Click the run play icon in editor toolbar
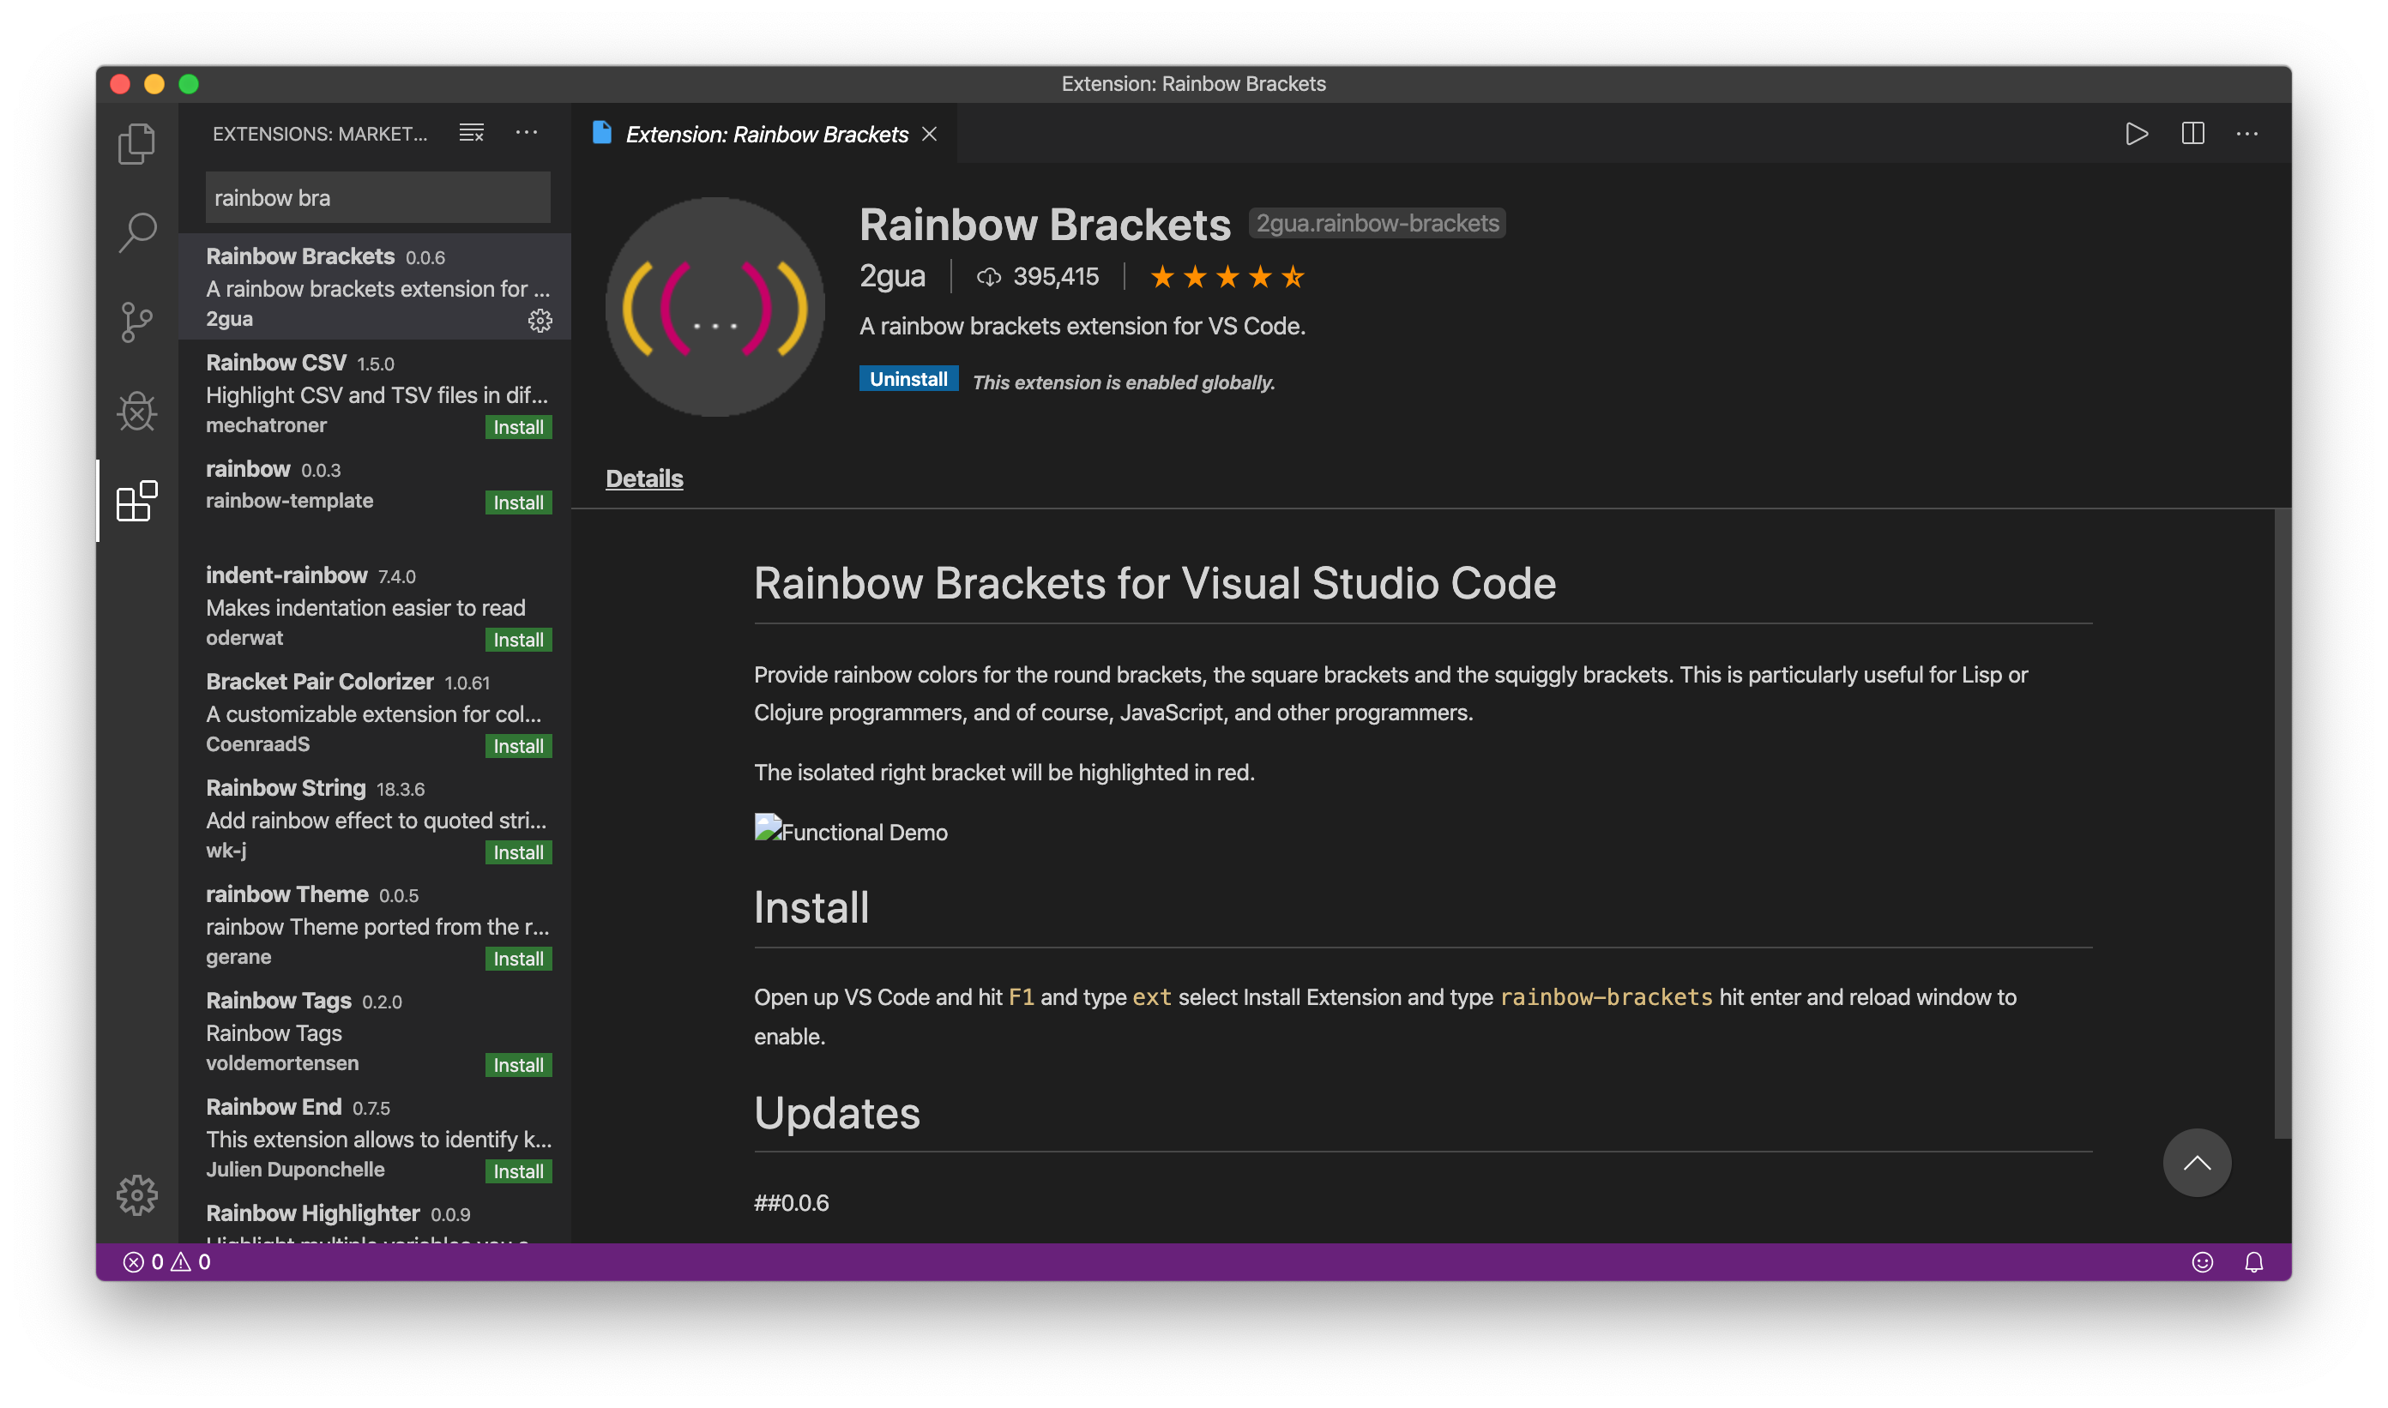The height and width of the screenshot is (1408, 2388). (x=2137, y=134)
